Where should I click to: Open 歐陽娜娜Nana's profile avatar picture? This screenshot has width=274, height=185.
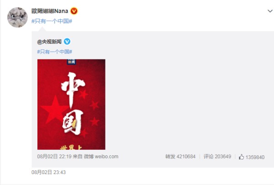[x=17, y=17]
